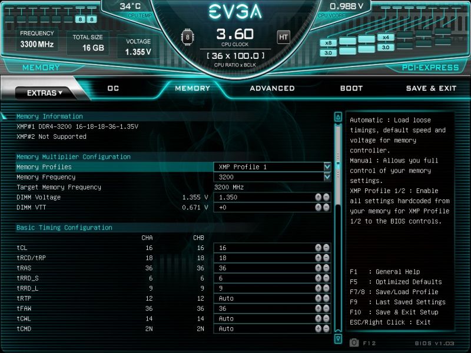471x353 pixels.
Task: Click the 'Memory Information' section heading
Action: click(49, 116)
